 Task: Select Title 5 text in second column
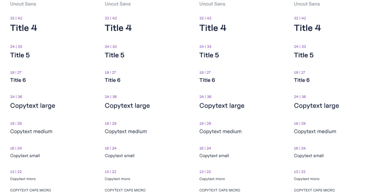115,55
